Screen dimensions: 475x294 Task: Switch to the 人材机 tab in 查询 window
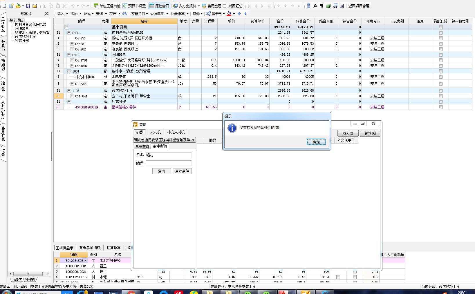[x=156, y=132]
